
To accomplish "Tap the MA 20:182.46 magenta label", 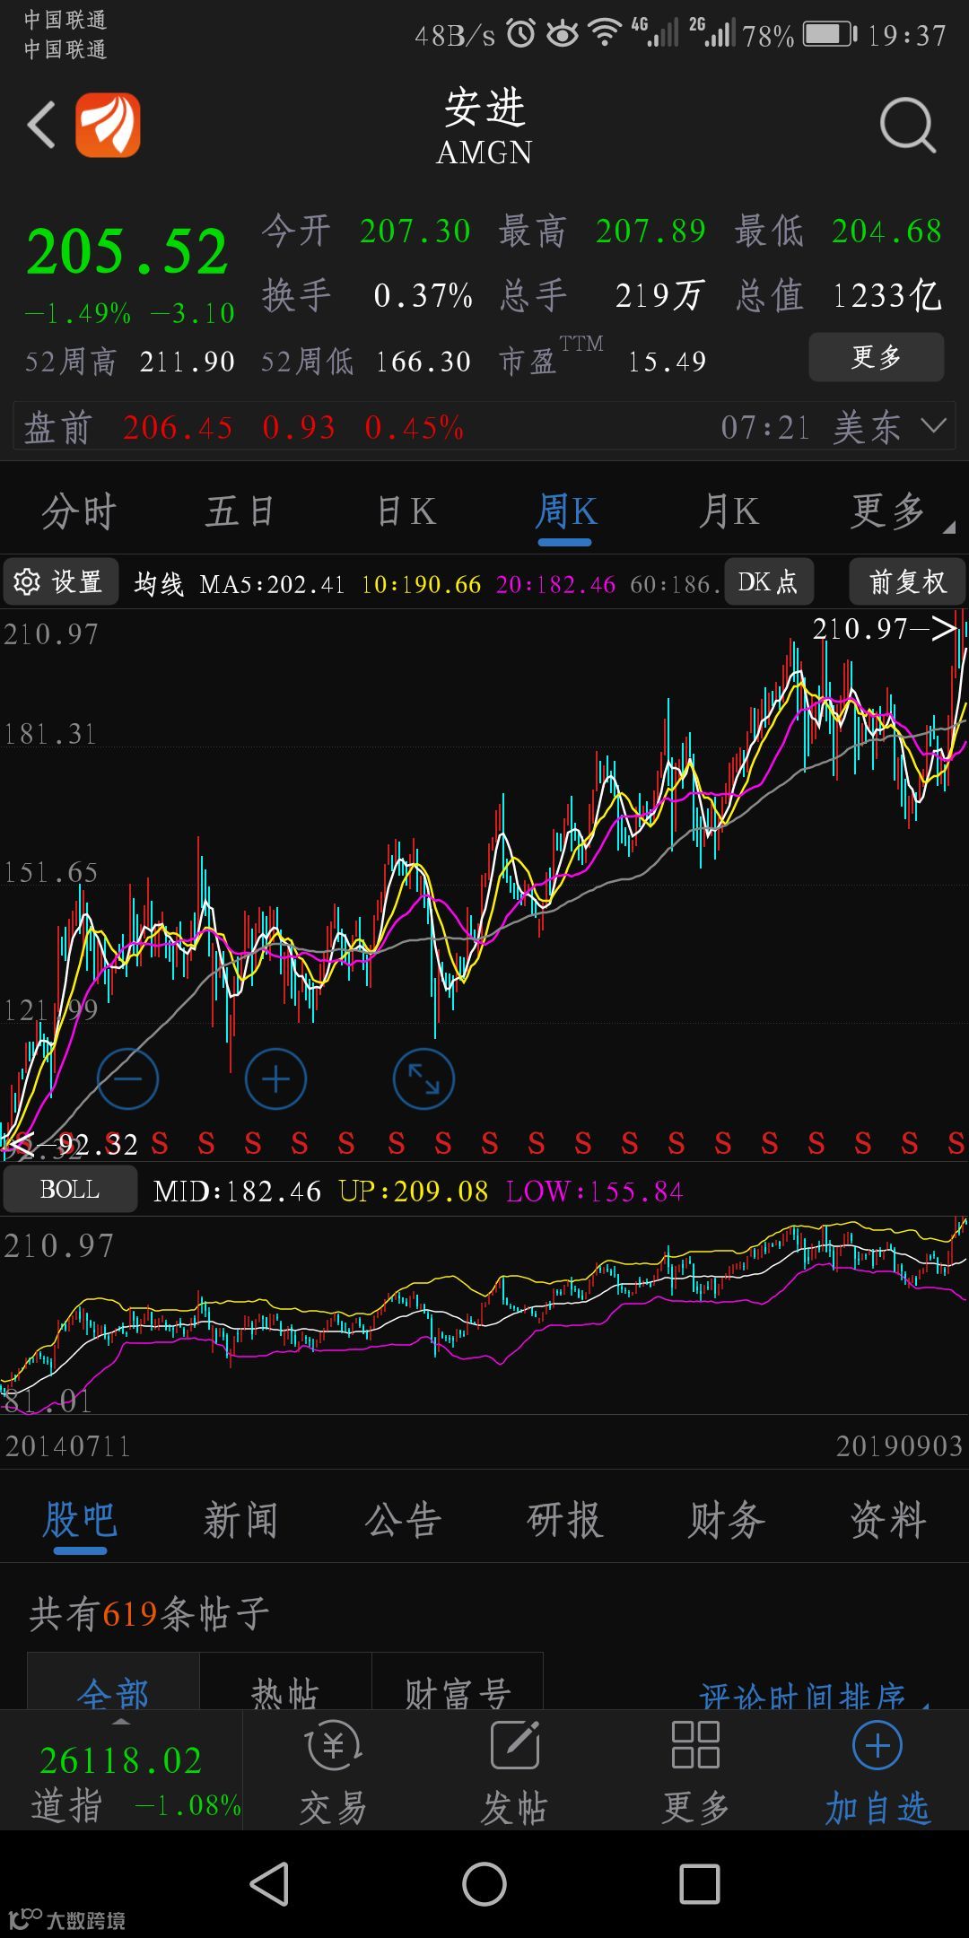I will point(555,585).
